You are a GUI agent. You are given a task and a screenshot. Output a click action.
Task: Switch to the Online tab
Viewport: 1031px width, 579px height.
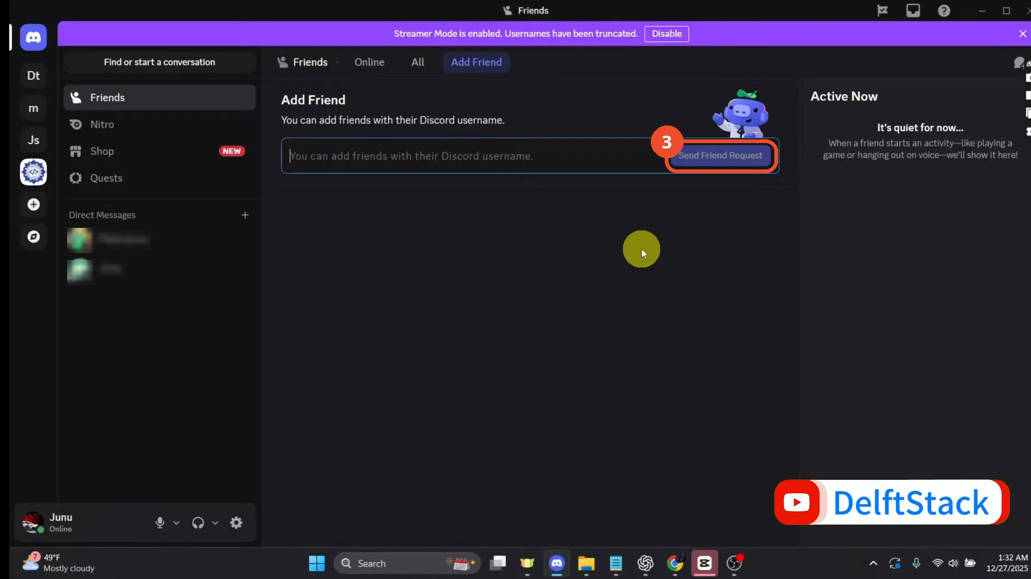coord(369,62)
